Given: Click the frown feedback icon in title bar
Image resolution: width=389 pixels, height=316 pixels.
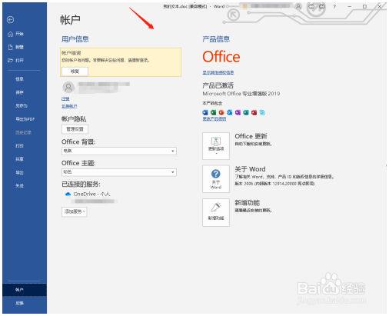Looking at the screenshot, I should (322, 7).
